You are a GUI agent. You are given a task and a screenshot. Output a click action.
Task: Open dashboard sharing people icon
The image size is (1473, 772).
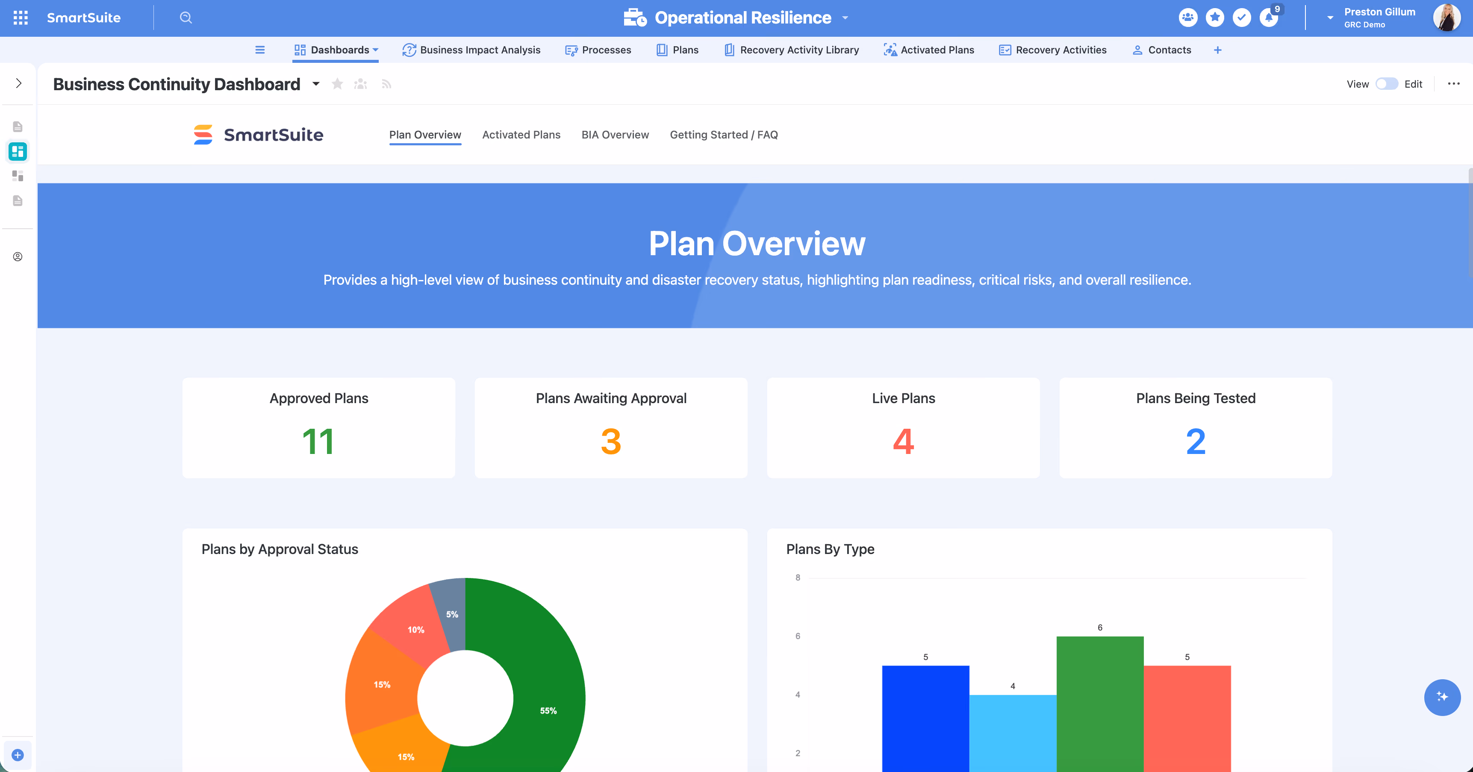pyautogui.click(x=360, y=84)
